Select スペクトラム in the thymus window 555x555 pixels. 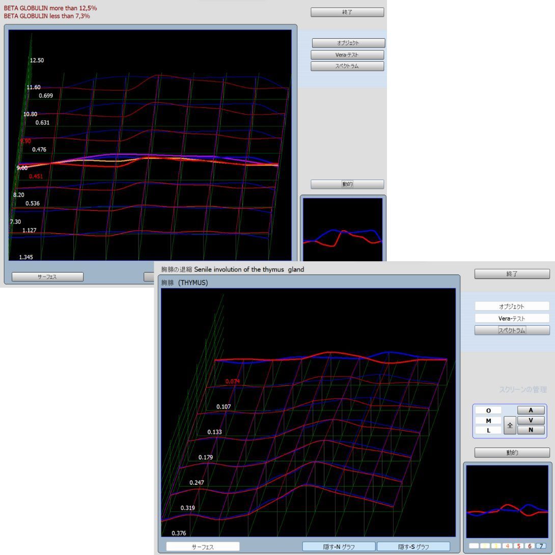click(x=512, y=330)
